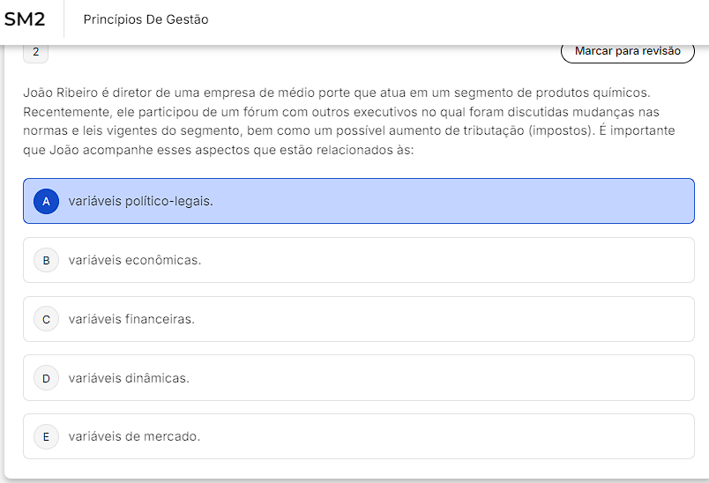The image size is (709, 483).
Task: Choose the C letter circle
Action: (x=46, y=319)
